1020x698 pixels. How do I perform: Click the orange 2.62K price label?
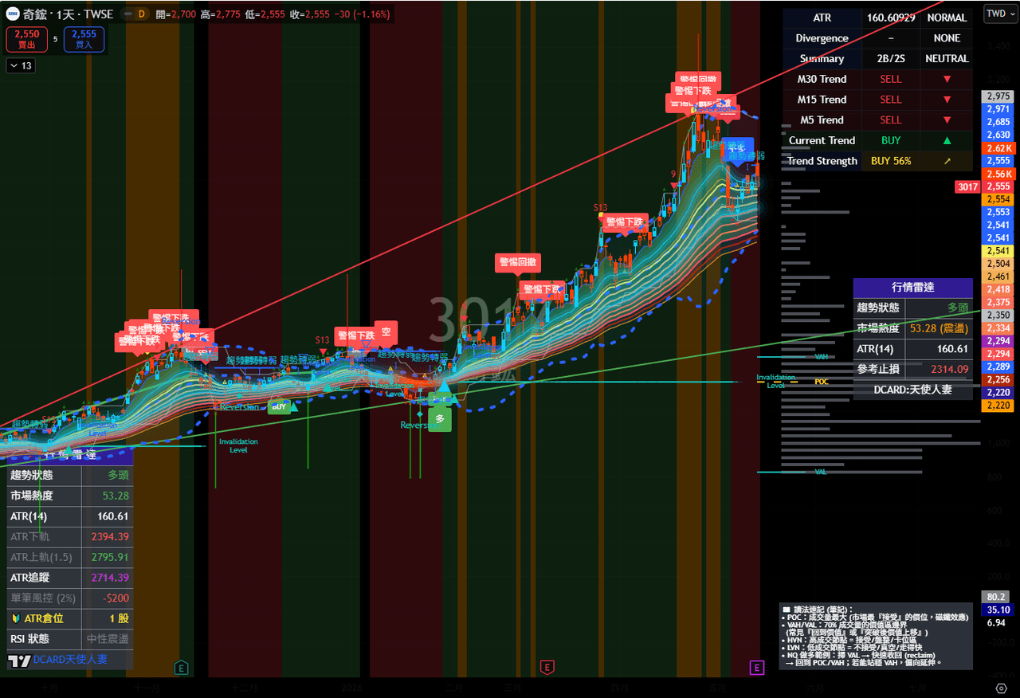[x=998, y=148]
